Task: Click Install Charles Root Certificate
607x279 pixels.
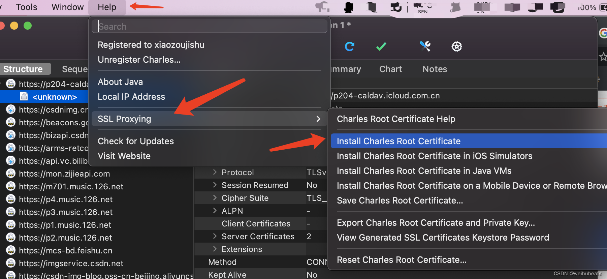Action: pyautogui.click(x=469, y=141)
